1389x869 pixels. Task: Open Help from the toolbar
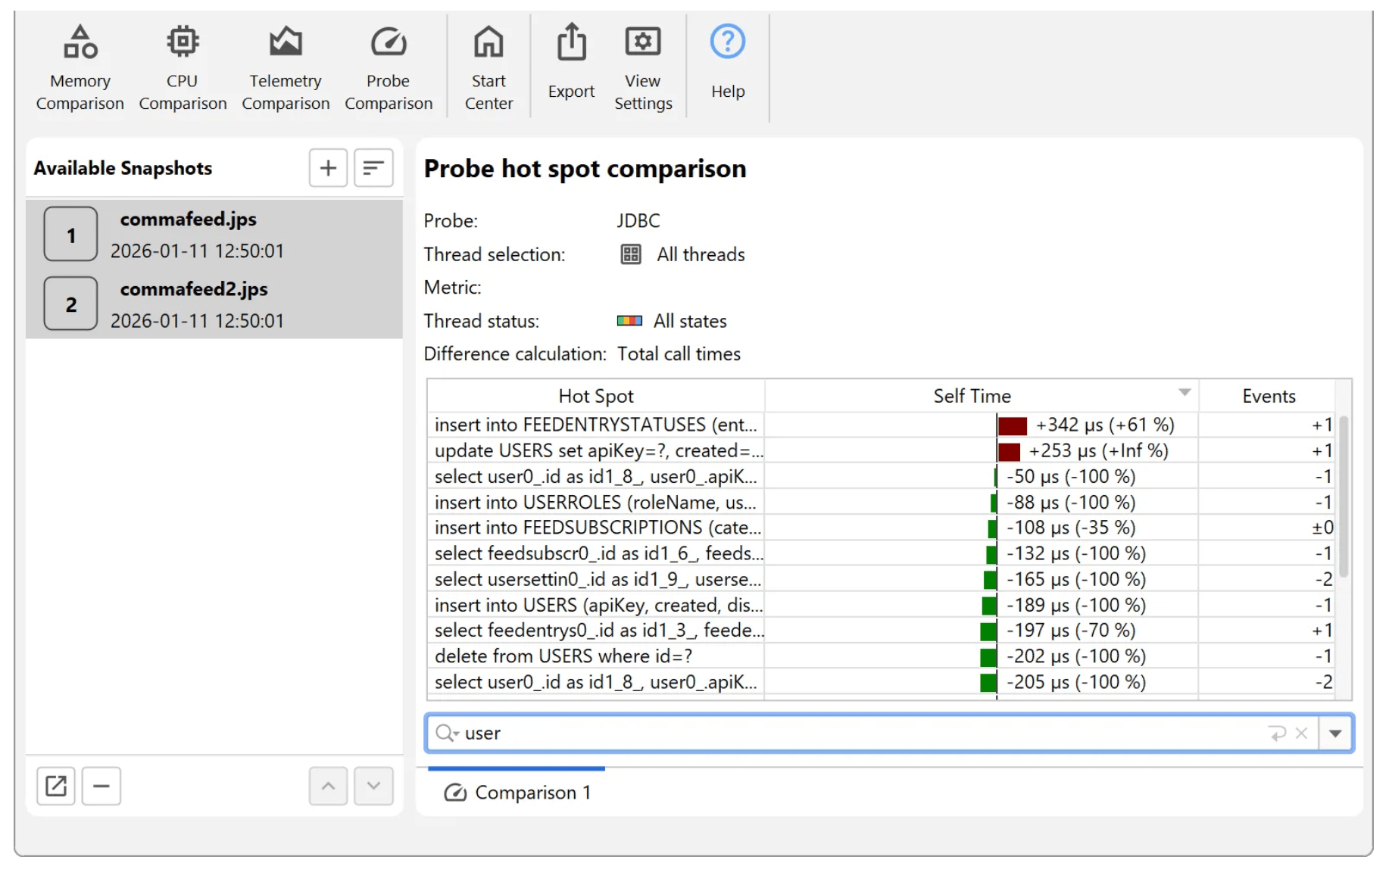click(728, 62)
